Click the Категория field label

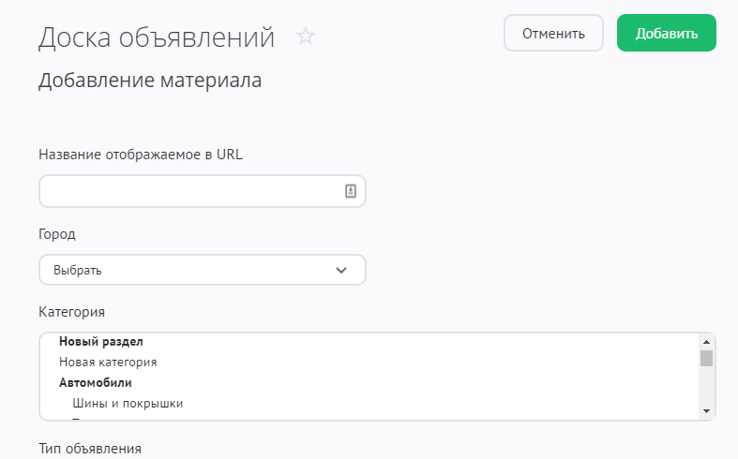[71, 311]
